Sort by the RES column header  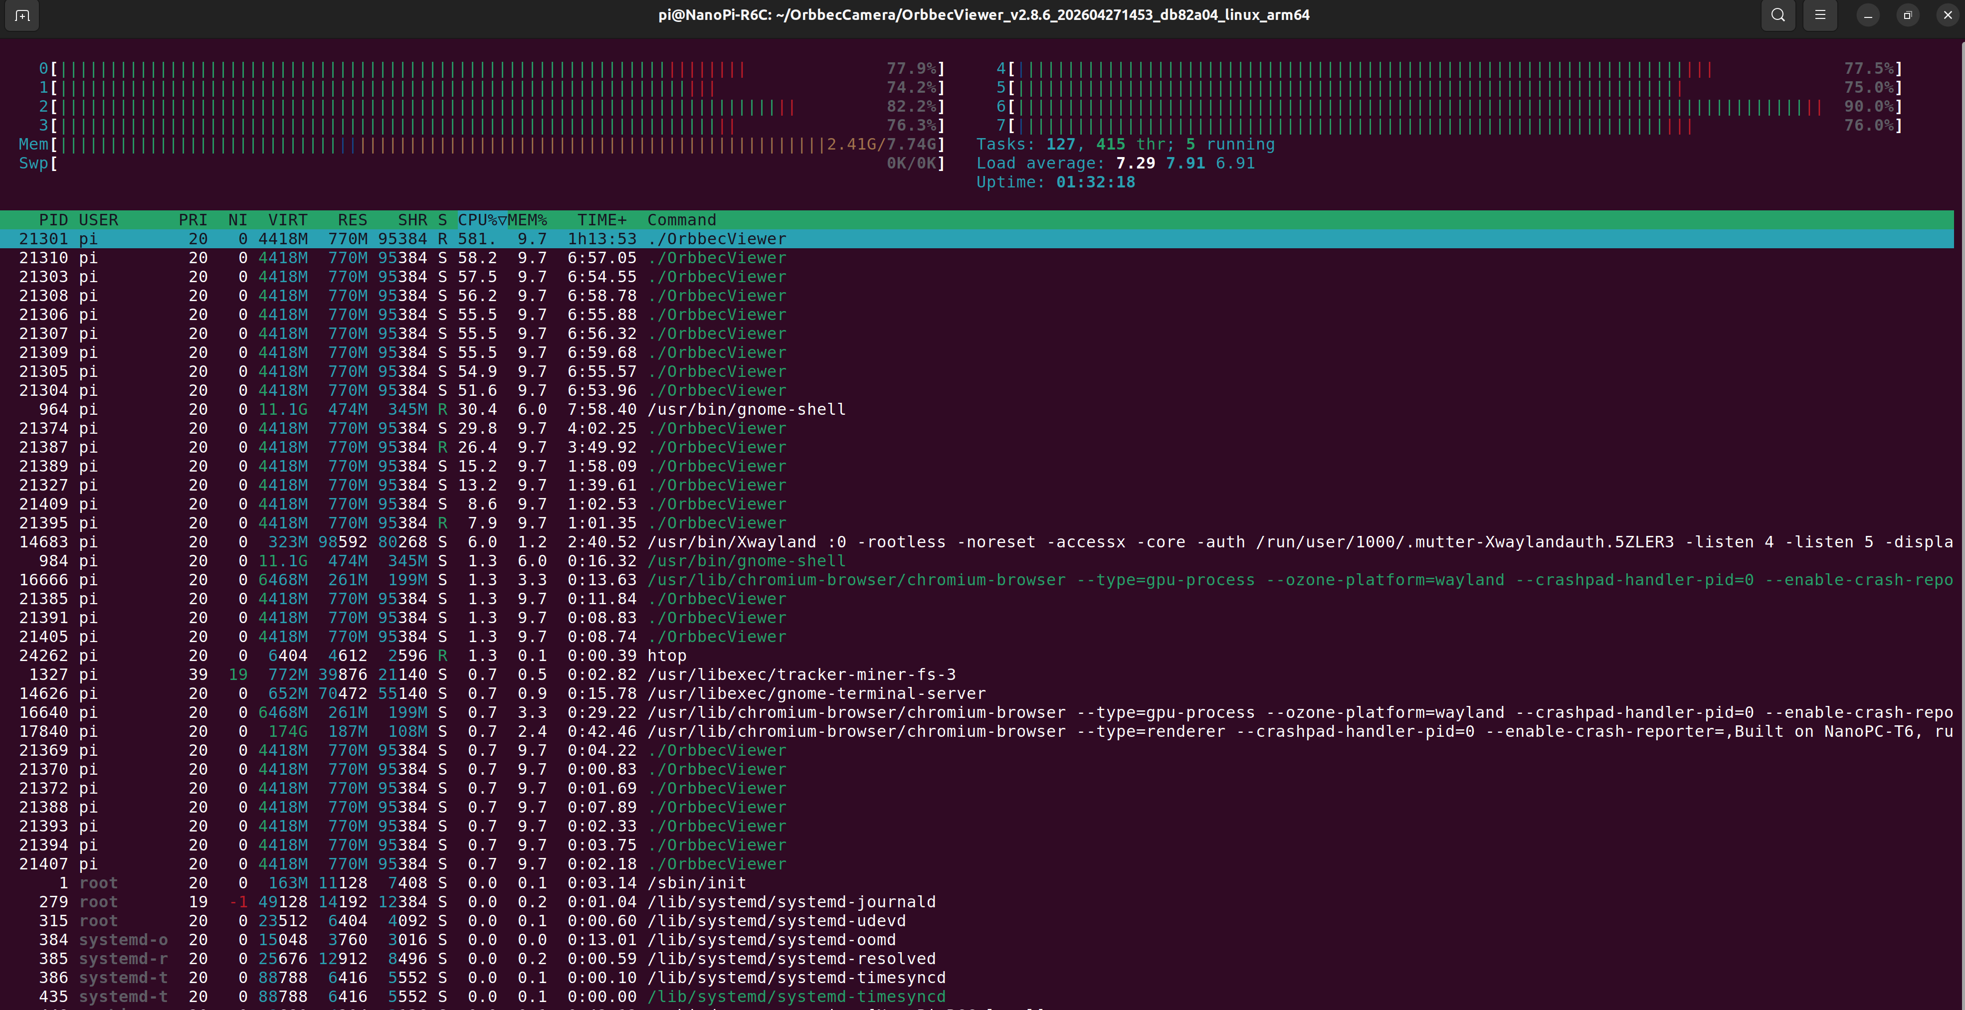point(353,220)
